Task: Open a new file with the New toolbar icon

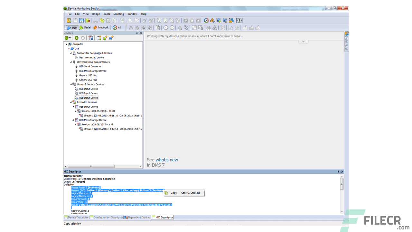Action: (x=69, y=20)
